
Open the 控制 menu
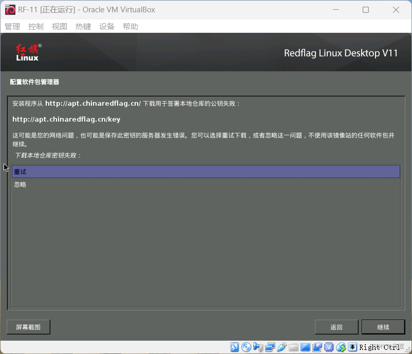[x=36, y=26]
